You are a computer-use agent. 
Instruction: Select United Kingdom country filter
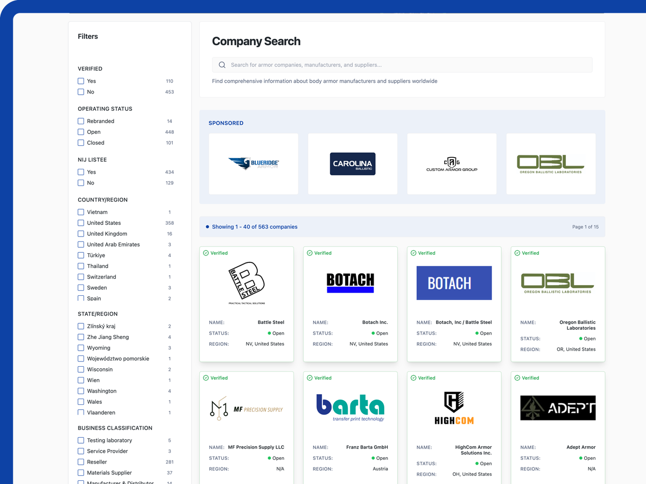point(81,233)
